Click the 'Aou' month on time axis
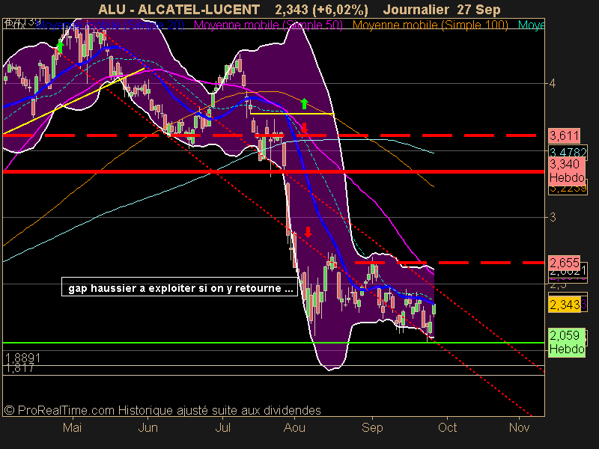 pos(294,427)
